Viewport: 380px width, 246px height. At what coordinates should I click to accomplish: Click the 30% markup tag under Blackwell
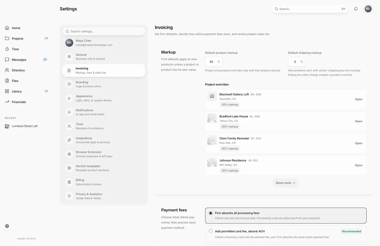[230, 105]
